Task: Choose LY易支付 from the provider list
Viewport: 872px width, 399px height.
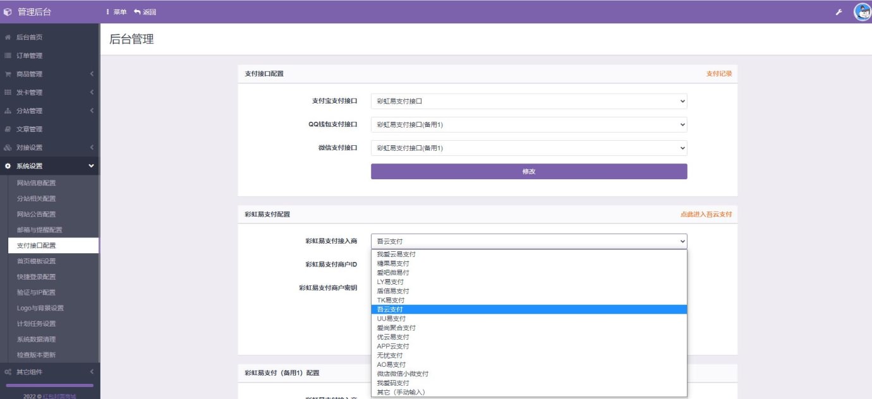Action: (x=529, y=282)
